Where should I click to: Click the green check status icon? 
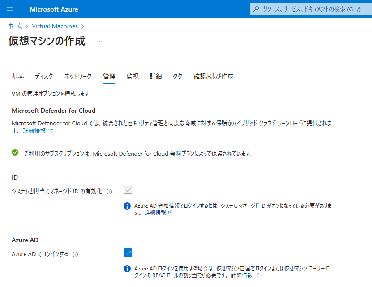15,153
